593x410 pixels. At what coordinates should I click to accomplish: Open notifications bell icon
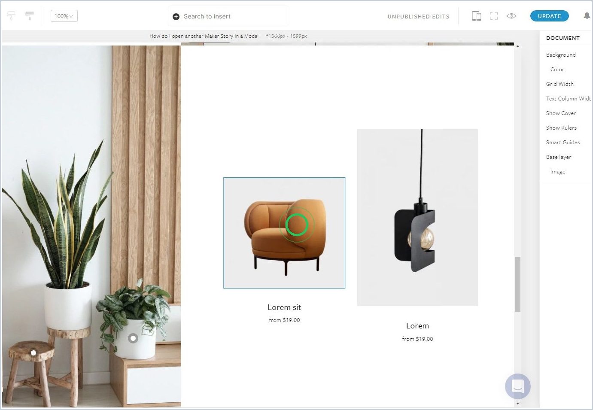(587, 16)
